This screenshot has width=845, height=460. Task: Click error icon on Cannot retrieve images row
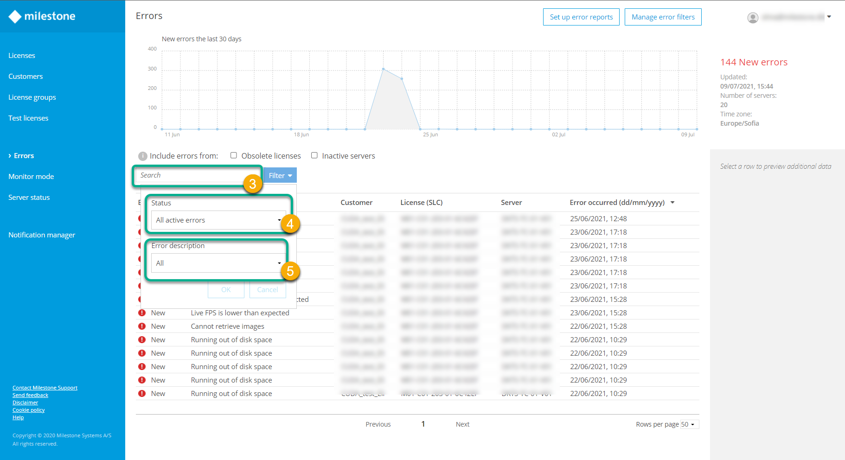142,326
